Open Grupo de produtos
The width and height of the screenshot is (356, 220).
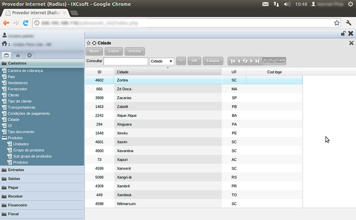[28, 150]
